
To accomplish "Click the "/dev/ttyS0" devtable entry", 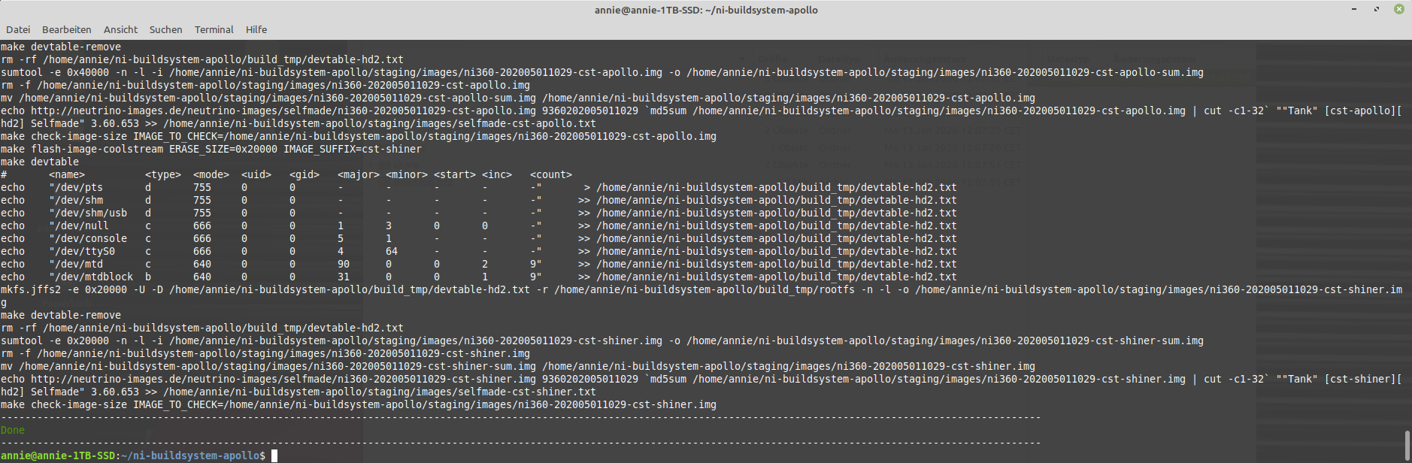I will point(82,251).
